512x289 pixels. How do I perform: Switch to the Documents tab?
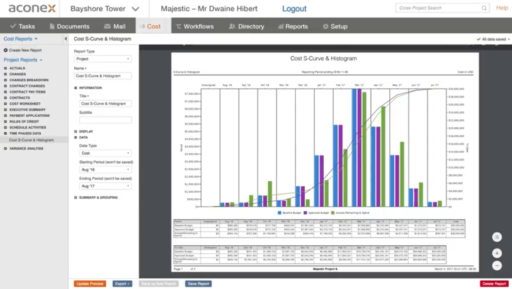[x=69, y=26]
